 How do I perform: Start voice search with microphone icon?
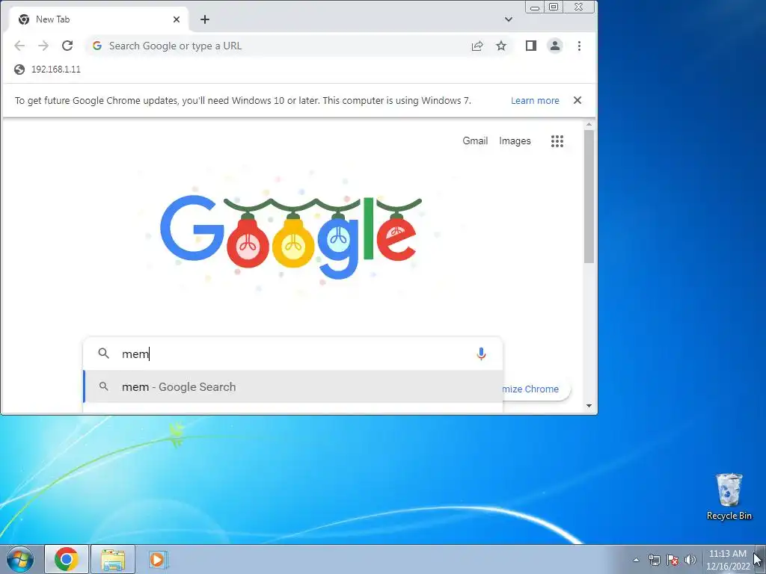[x=481, y=354]
